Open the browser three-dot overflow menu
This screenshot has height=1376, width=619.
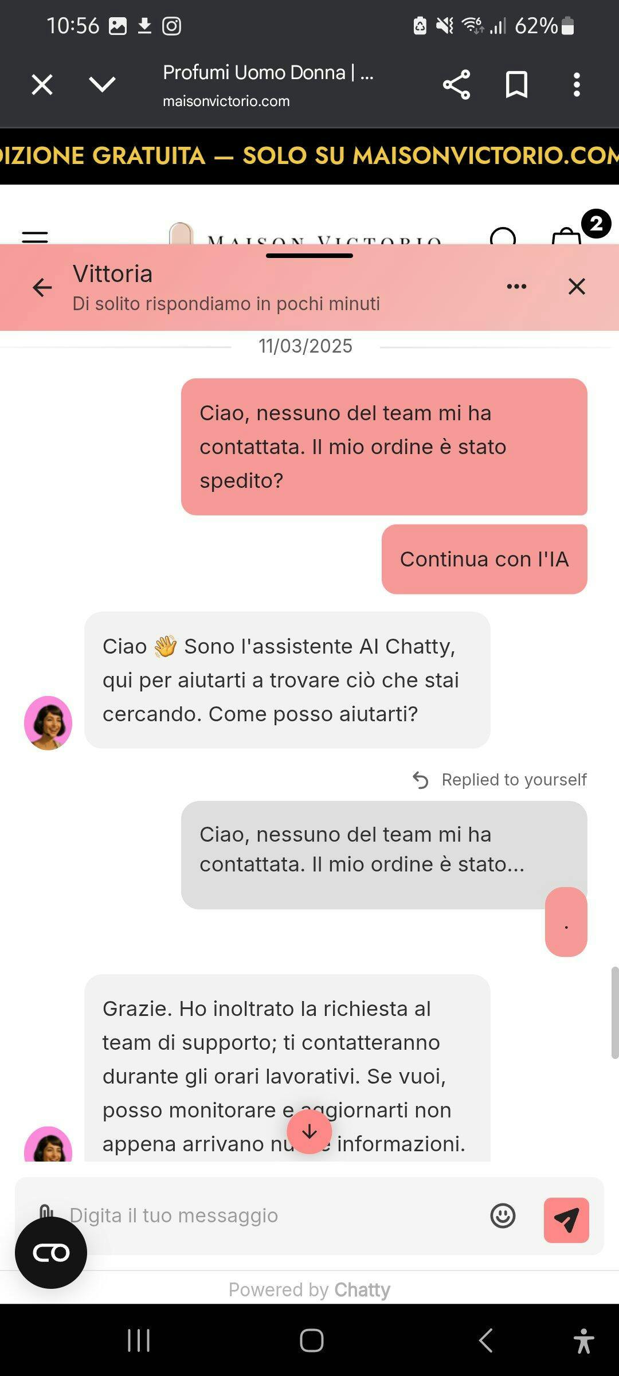577,85
